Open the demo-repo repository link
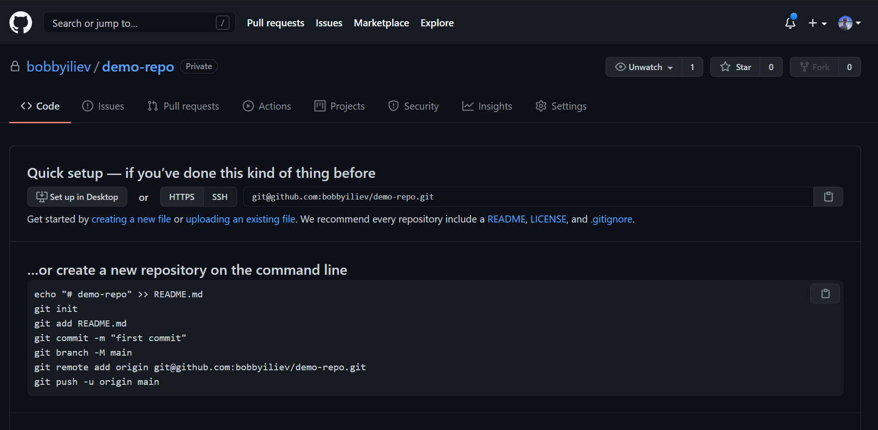The image size is (878, 430). 138,67
